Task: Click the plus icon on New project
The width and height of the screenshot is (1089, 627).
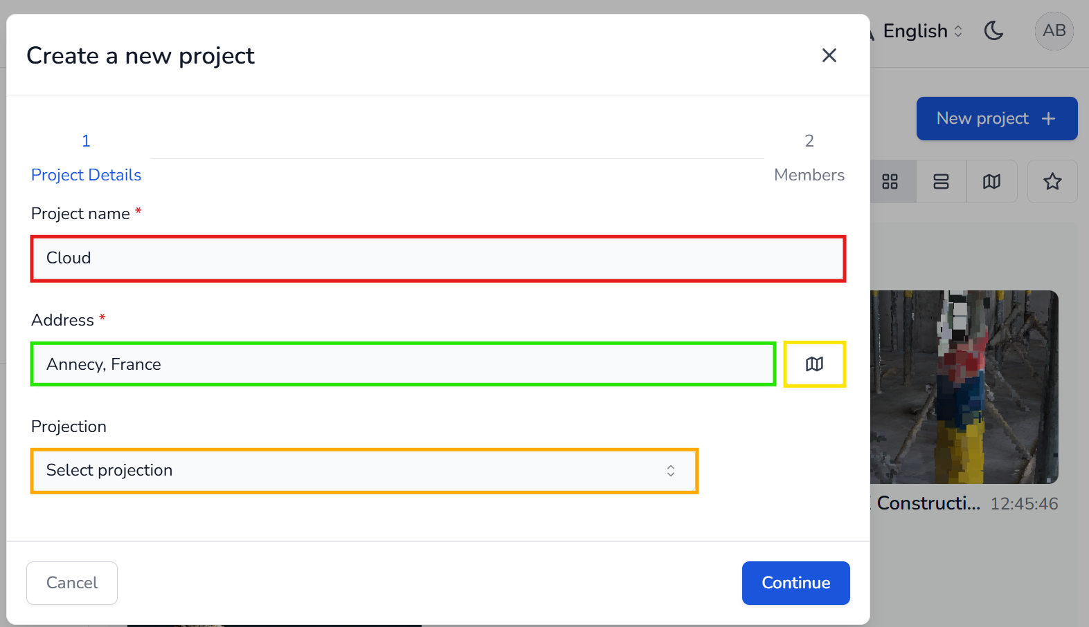Action: coord(1048,119)
